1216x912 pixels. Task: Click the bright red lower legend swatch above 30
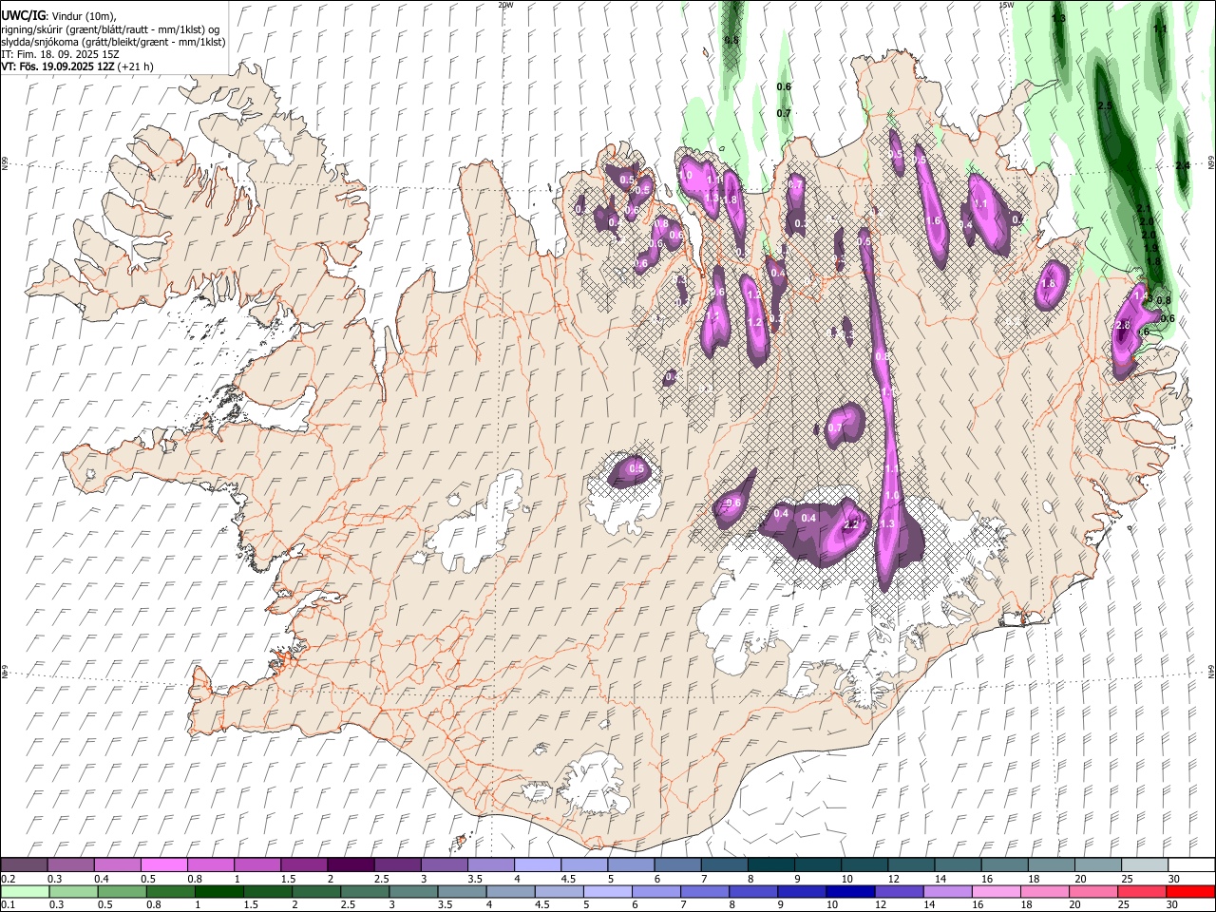(x=1190, y=892)
